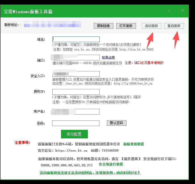Open panel with 打开面板 button
The height and width of the screenshot is (184, 195).
(126, 26)
